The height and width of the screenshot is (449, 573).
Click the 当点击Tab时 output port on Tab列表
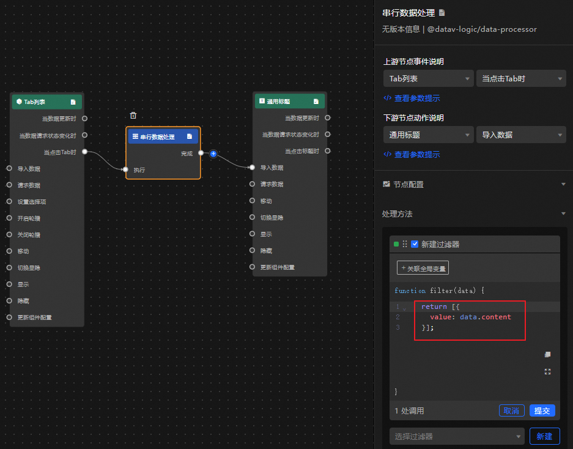click(85, 151)
